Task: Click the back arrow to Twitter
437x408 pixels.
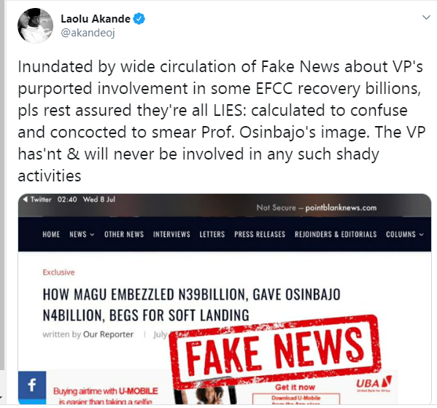Action: tap(26, 200)
